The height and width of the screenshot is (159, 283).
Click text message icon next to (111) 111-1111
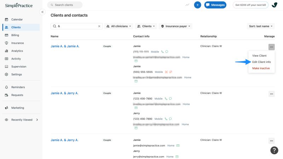pyautogui.click(x=167, y=52)
